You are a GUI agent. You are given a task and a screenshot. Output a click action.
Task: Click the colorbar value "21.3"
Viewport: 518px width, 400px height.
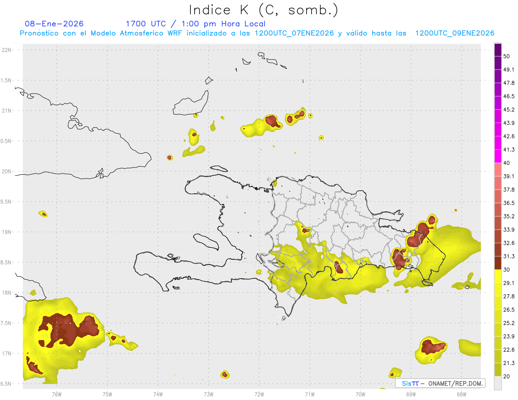point(509,363)
